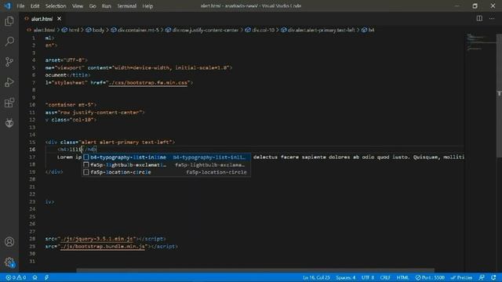This screenshot has width=502, height=282.
Task: Open the Manage gear icon
Action: [9, 262]
